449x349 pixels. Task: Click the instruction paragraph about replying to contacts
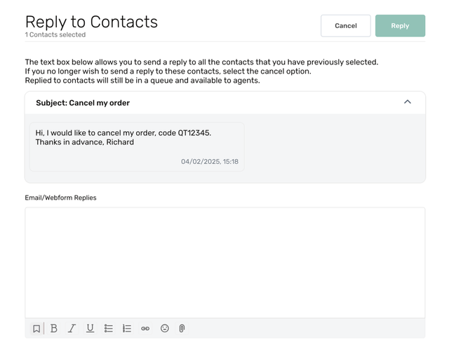coord(201,71)
